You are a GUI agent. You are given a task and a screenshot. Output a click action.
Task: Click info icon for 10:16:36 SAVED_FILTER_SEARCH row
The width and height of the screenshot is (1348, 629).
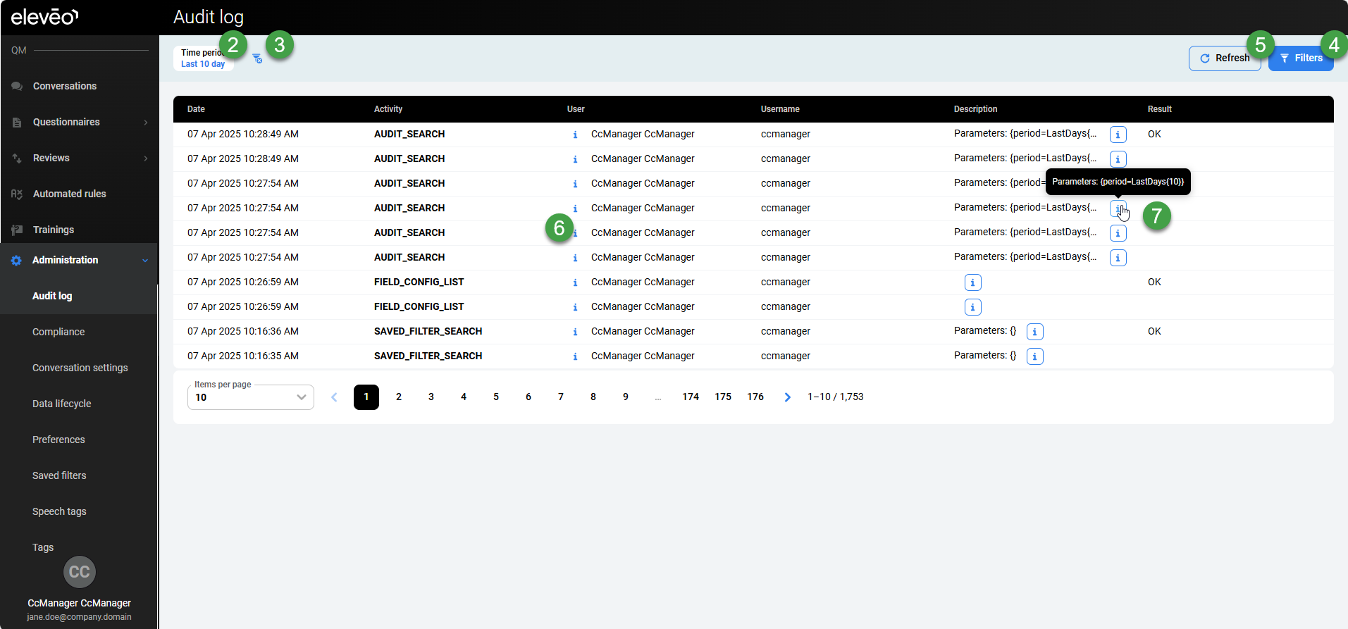tap(1034, 332)
